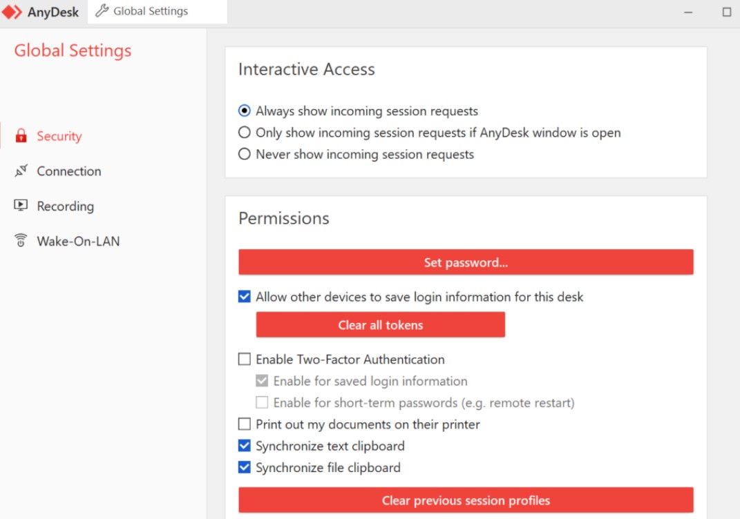Click the Connection plug icon in sidebar
Viewport: 740px width, 519px height.
[21, 170]
